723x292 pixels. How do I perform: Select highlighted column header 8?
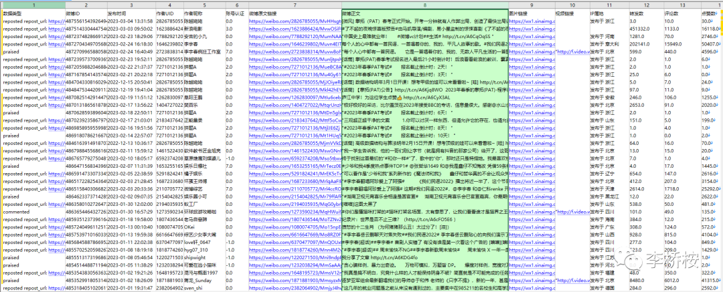(x=425, y=5)
